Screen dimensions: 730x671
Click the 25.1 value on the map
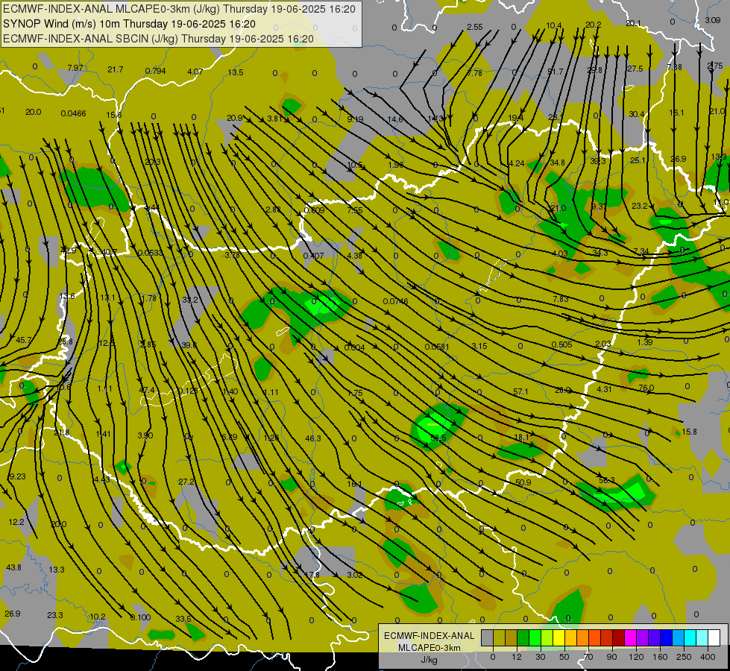638,160
